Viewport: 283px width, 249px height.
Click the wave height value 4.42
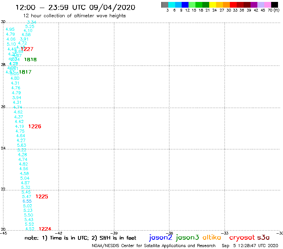pos(19,121)
